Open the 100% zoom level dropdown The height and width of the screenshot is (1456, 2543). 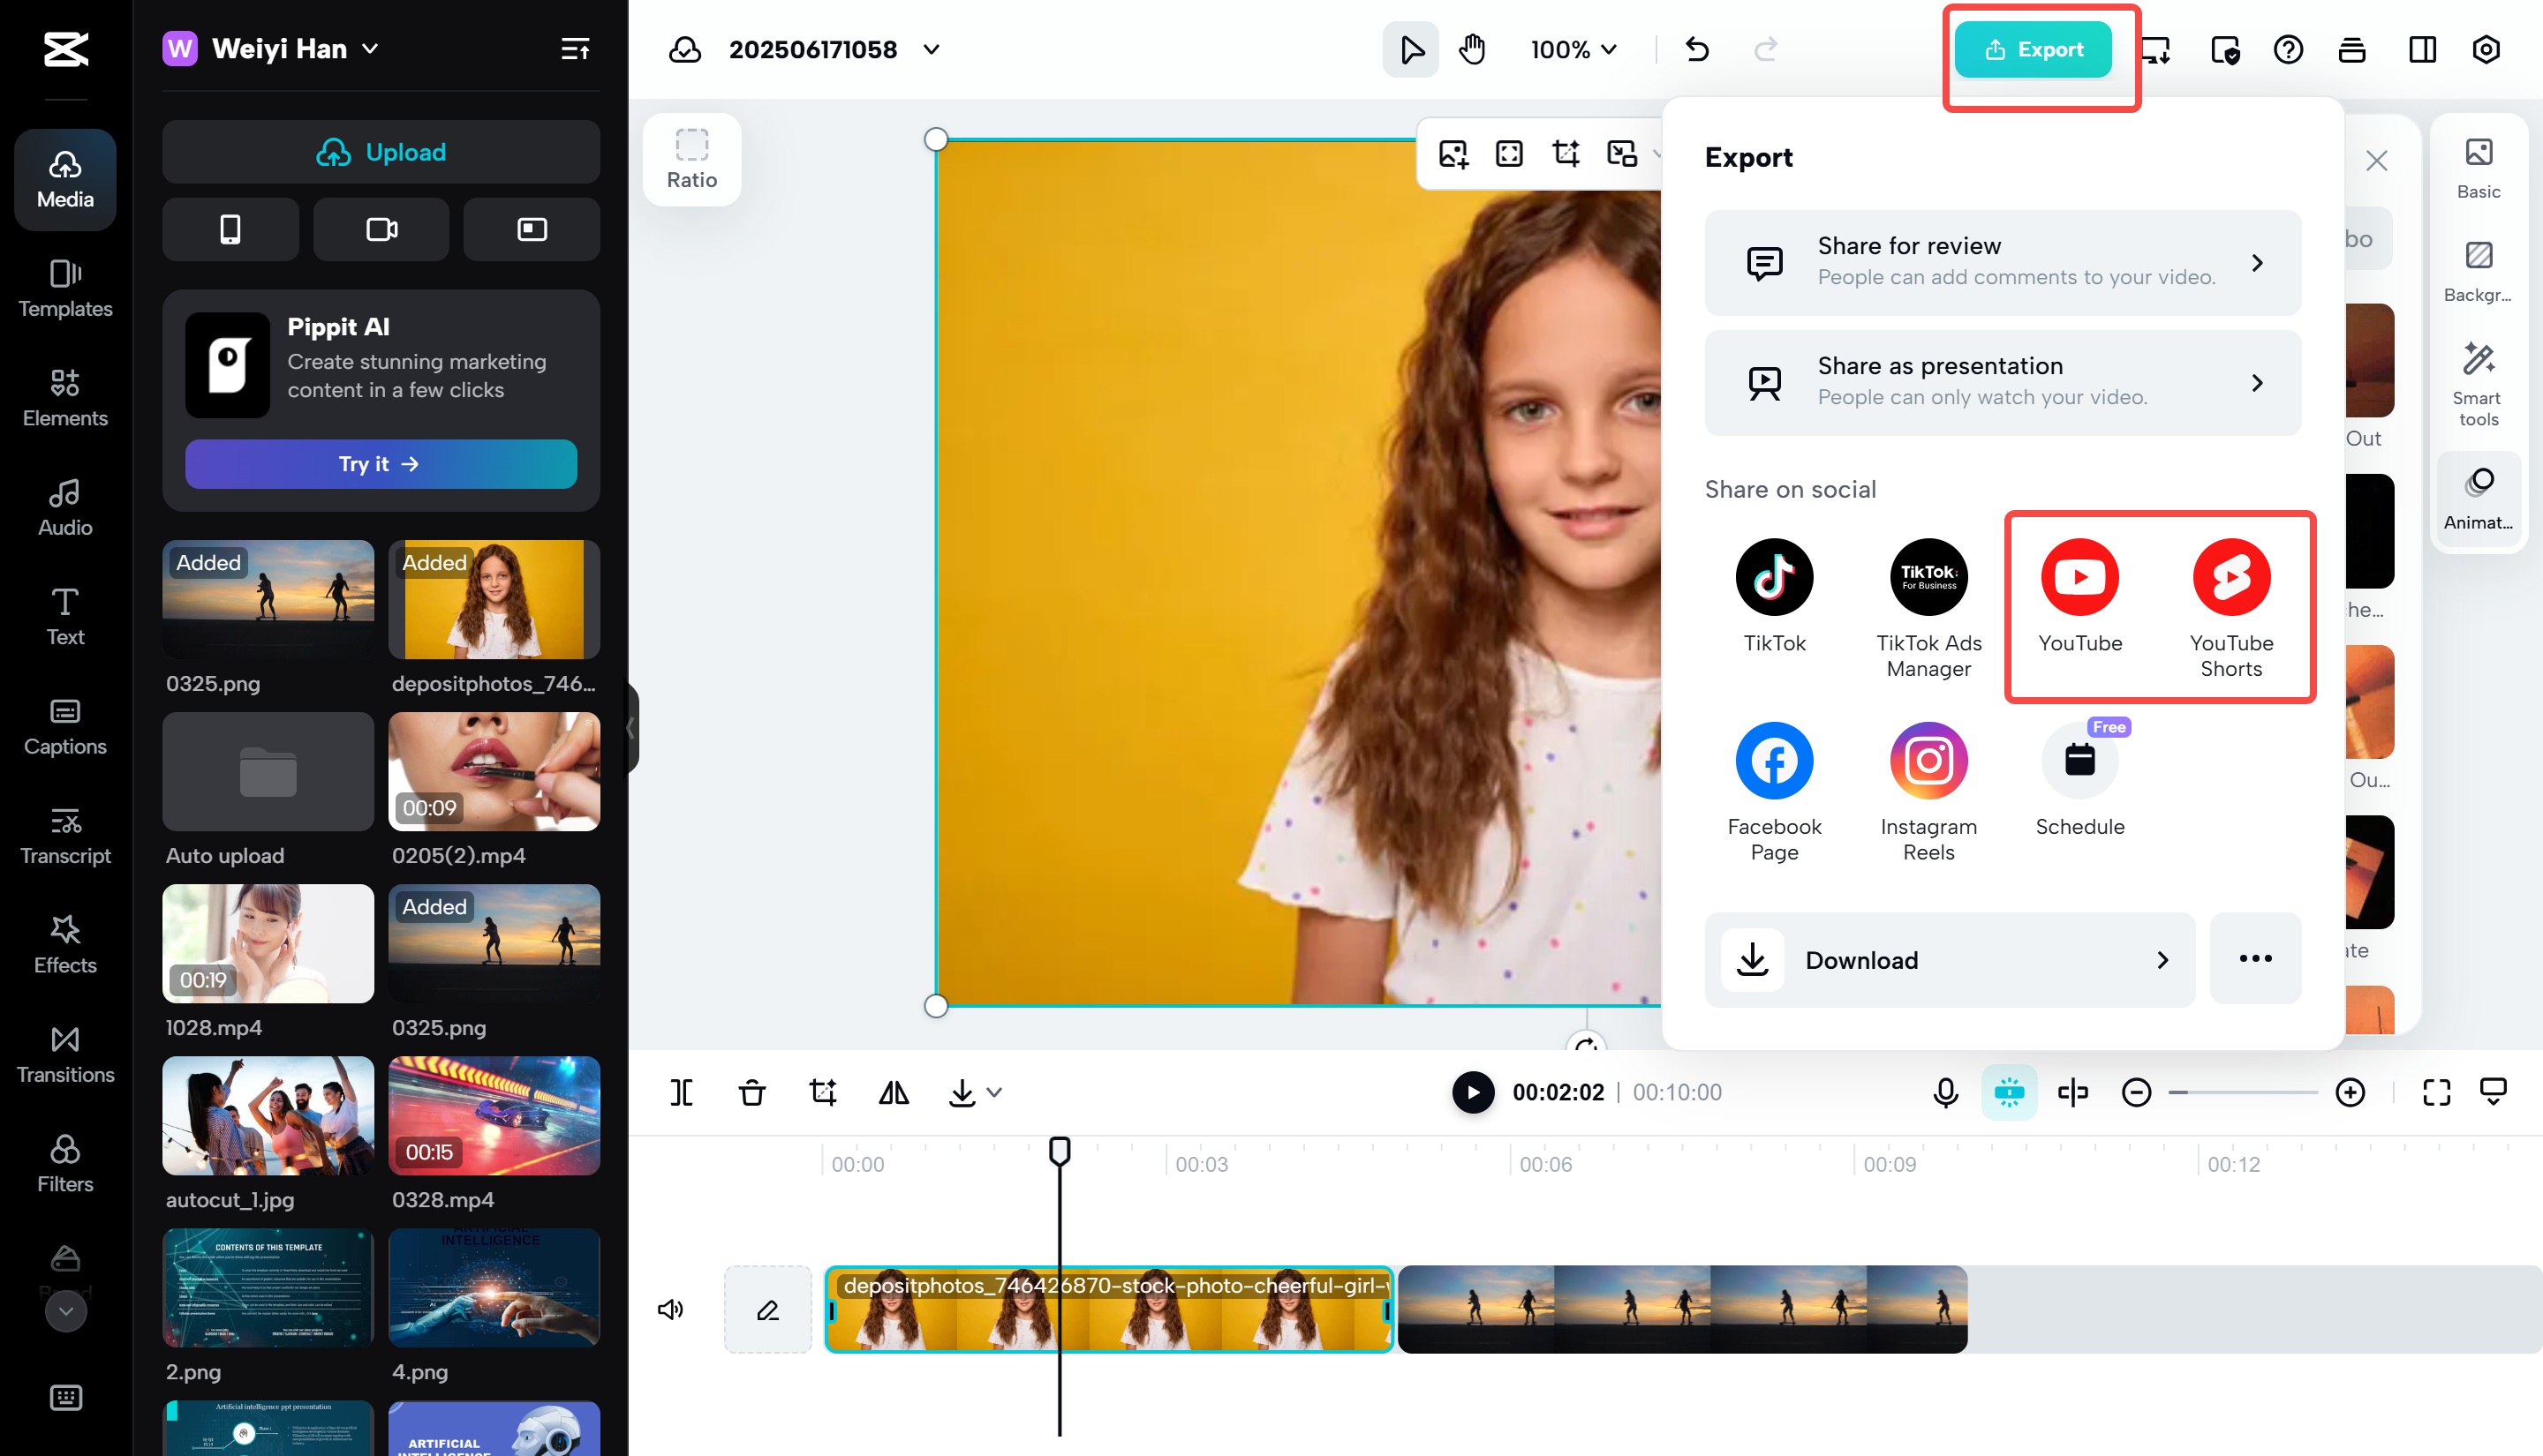click(x=1573, y=49)
